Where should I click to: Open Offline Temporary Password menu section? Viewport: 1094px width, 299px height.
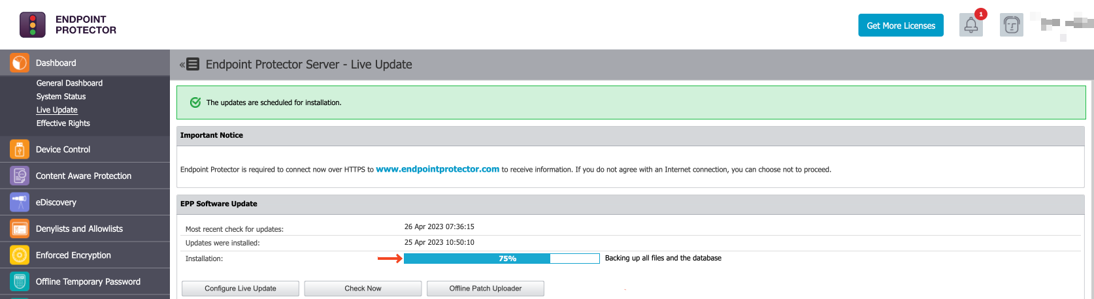[85, 281]
